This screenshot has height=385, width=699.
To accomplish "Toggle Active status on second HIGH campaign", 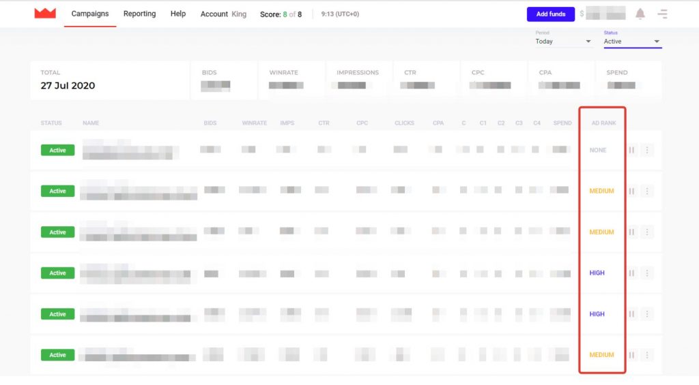I will [57, 313].
